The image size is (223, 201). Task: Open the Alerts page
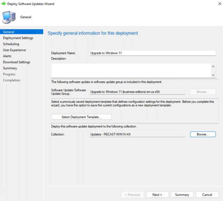coord(7,56)
